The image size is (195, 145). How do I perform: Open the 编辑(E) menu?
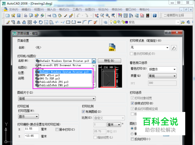click(26, 9)
